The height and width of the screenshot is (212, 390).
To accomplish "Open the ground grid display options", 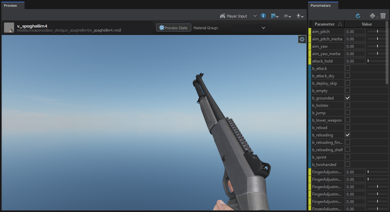I will pyautogui.click(x=287, y=16).
